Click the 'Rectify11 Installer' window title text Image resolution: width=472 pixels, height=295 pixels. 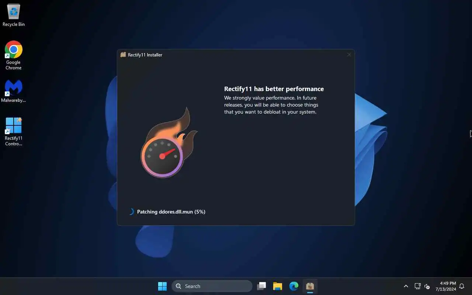tap(145, 55)
